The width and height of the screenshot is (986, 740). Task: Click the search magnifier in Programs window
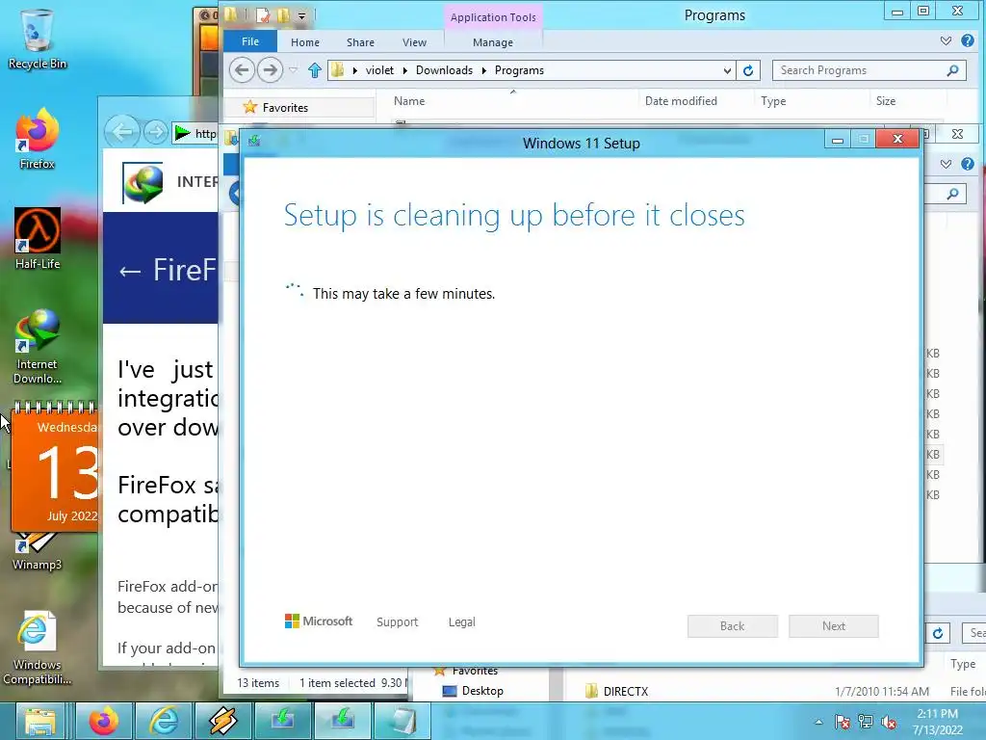(952, 70)
